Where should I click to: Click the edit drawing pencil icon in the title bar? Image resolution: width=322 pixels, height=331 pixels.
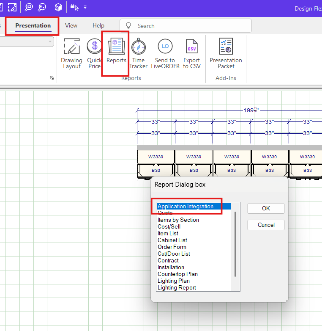tap(12, 7)
